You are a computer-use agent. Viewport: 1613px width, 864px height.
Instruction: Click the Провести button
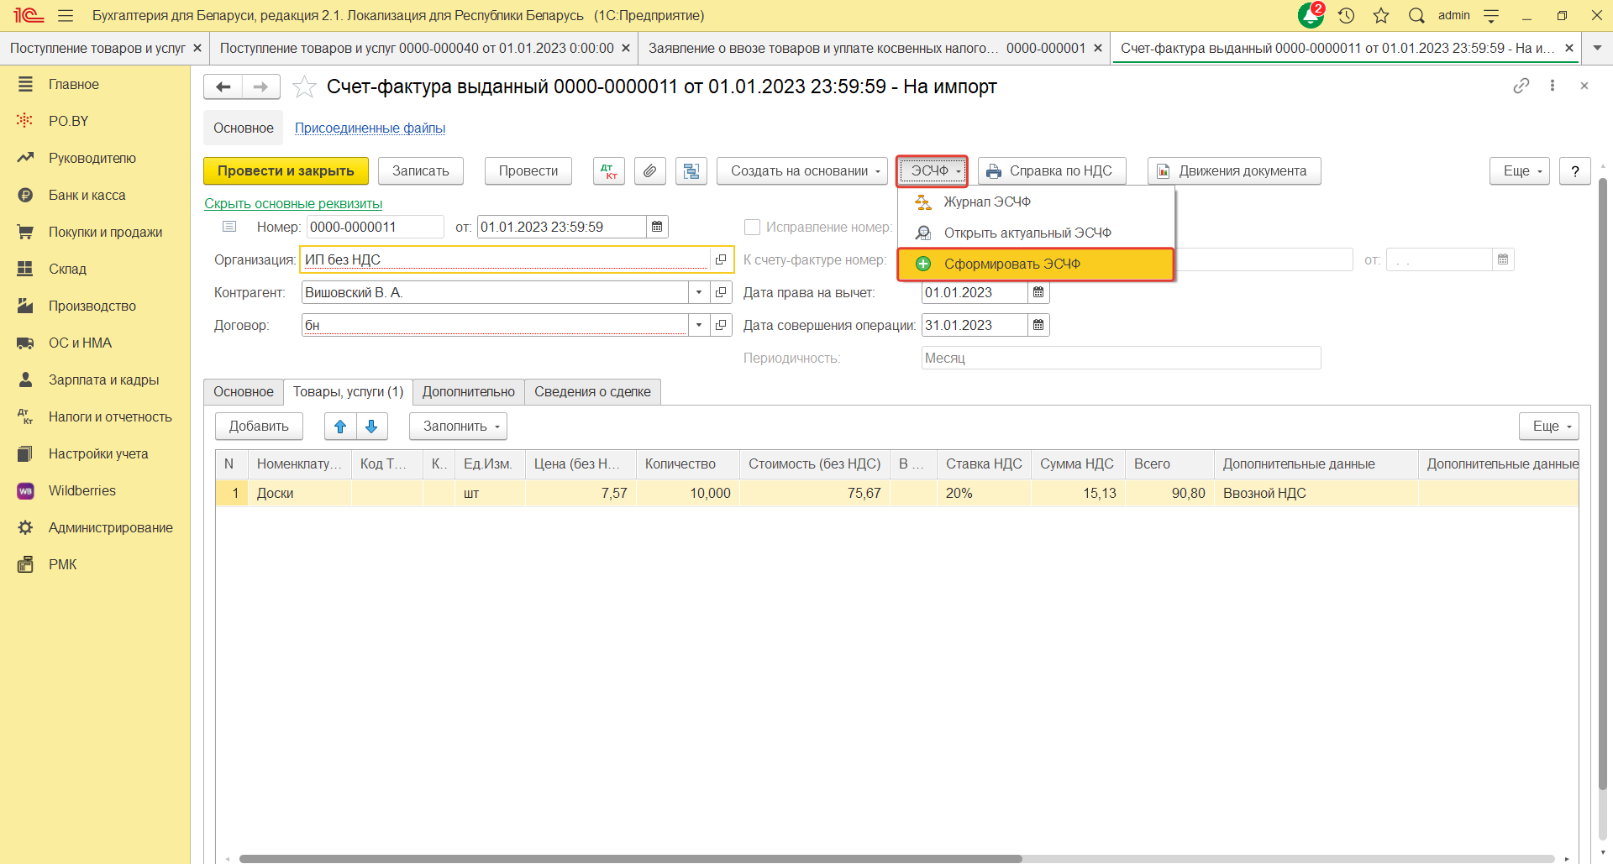528,170
